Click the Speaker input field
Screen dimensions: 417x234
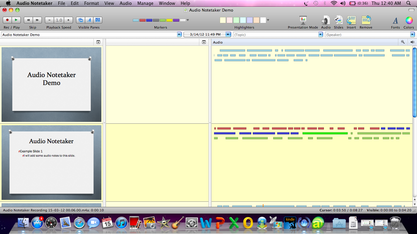368,35
